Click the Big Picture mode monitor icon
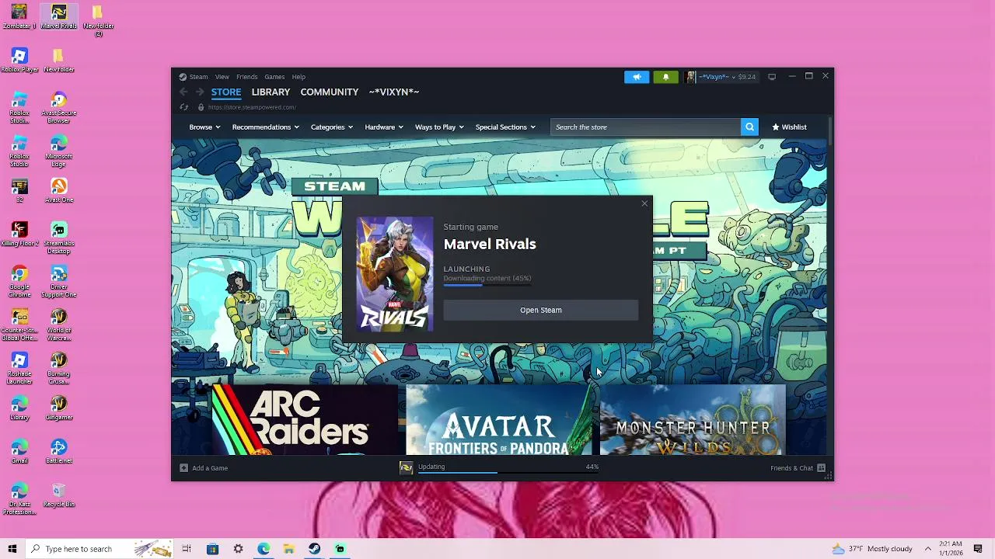Screen dimensions: 995x559 [772, 77]
